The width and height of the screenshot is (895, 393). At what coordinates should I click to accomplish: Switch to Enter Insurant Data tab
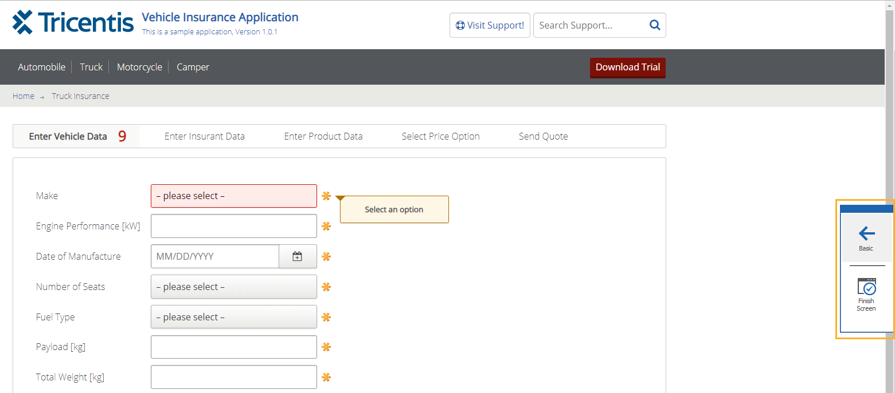click(x=205, y=136)
